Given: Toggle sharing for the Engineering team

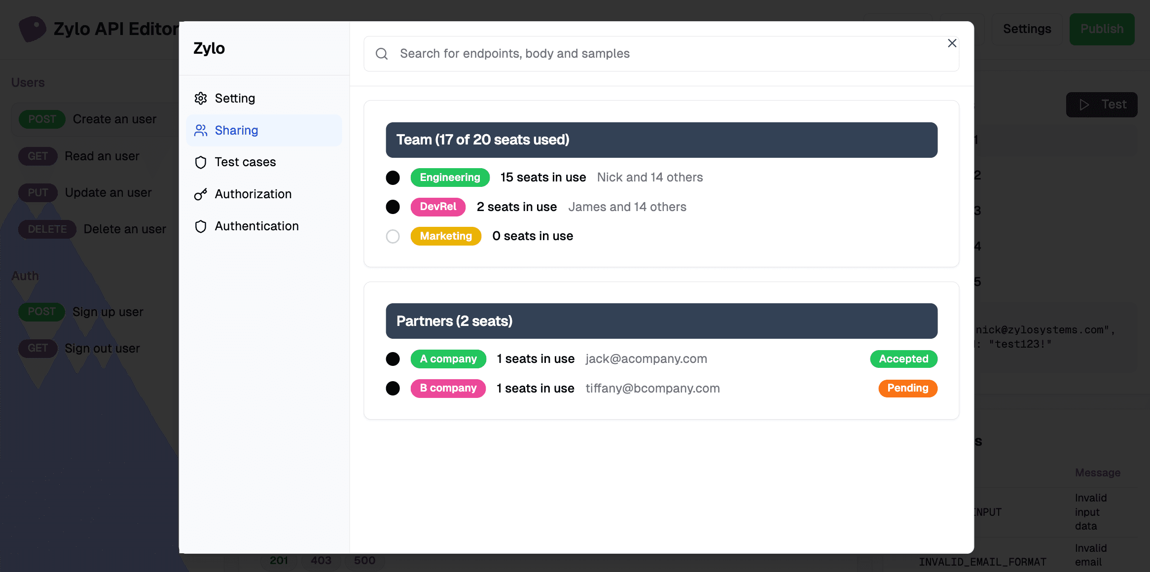Looking at the screenshot, I should coord(393,178).
